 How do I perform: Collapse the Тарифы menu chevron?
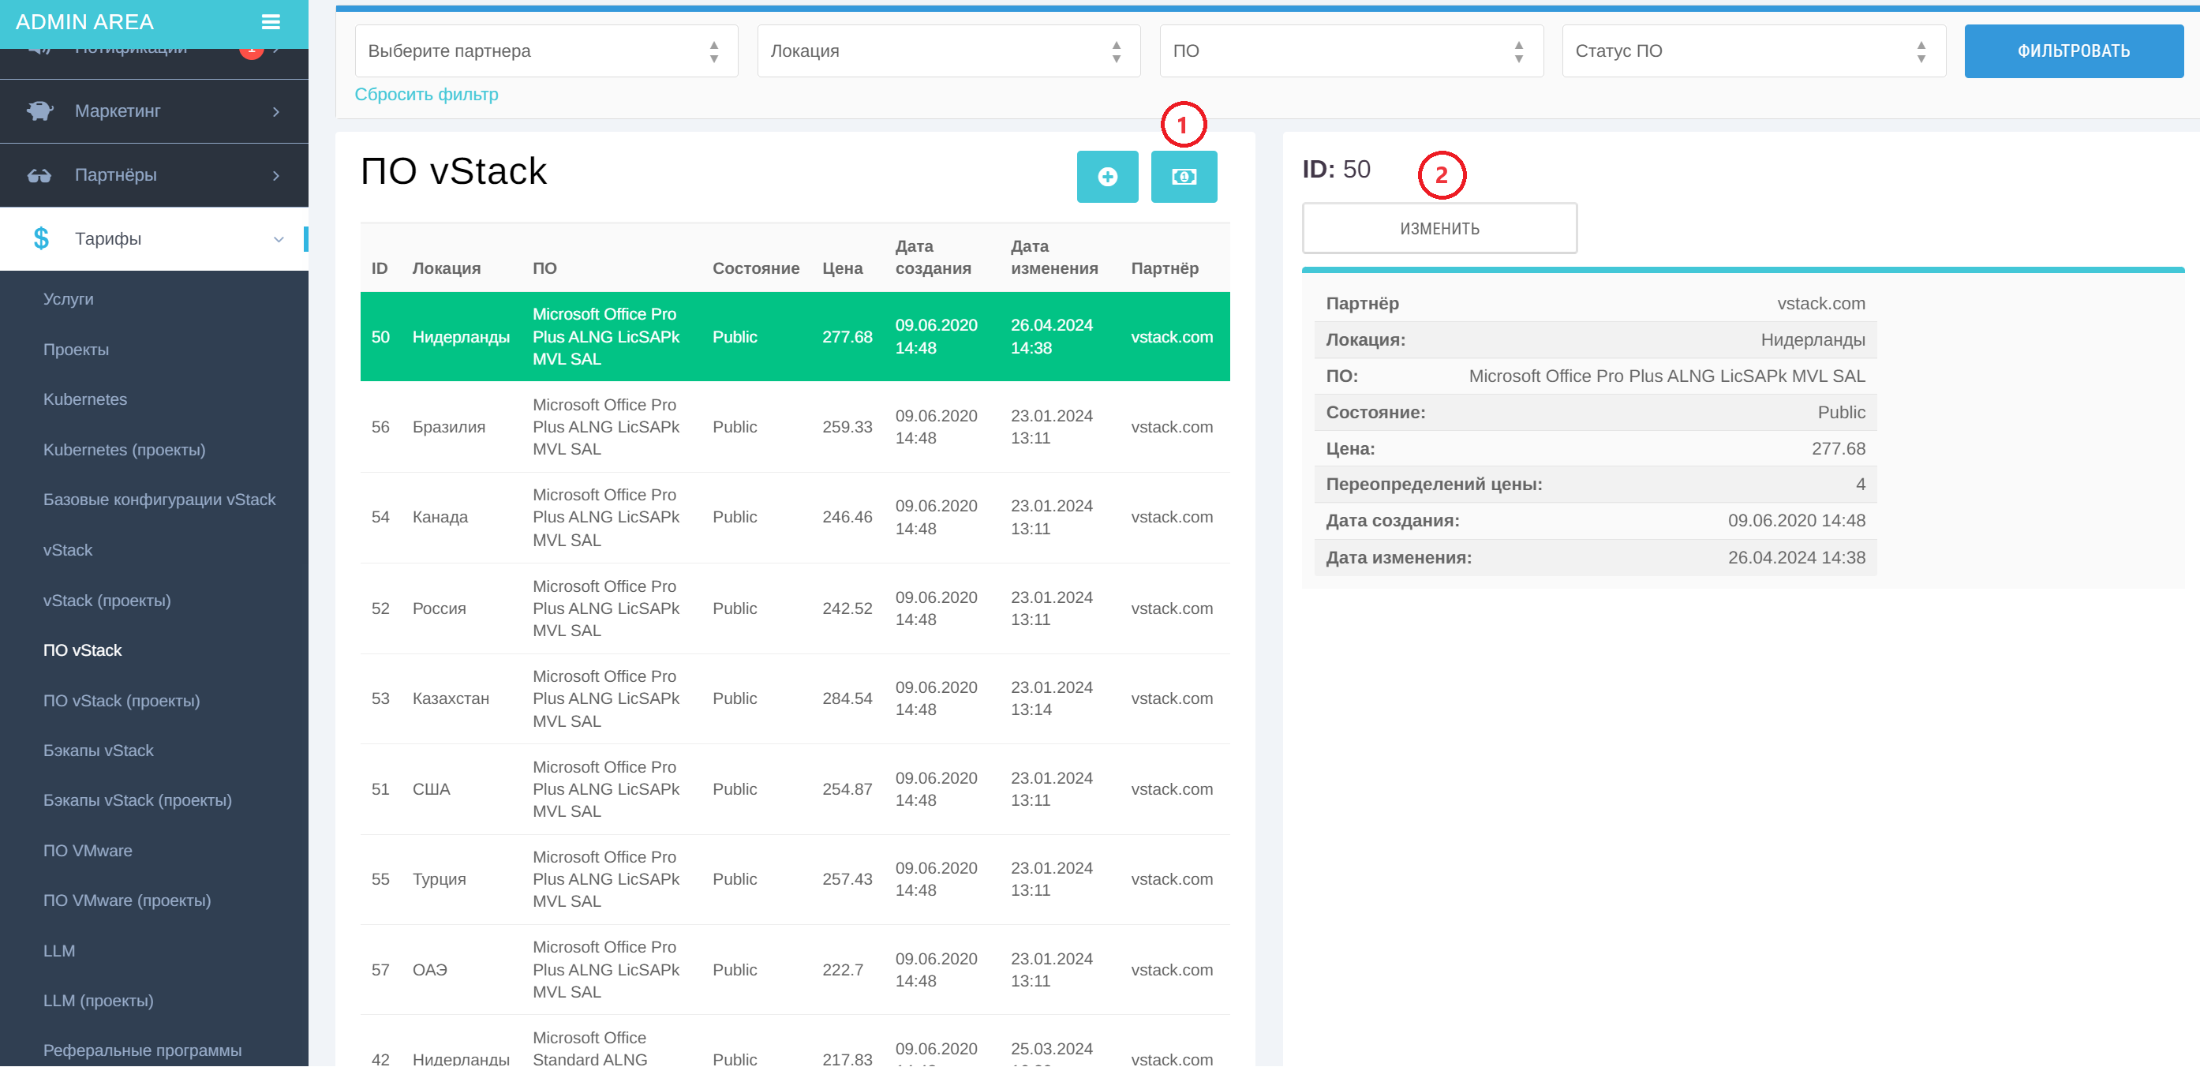point(278,239)
